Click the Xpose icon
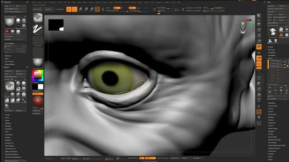Image resolution: width=289 pixels, height=162 pixels. pyautogui.click(x=259, y=123)
